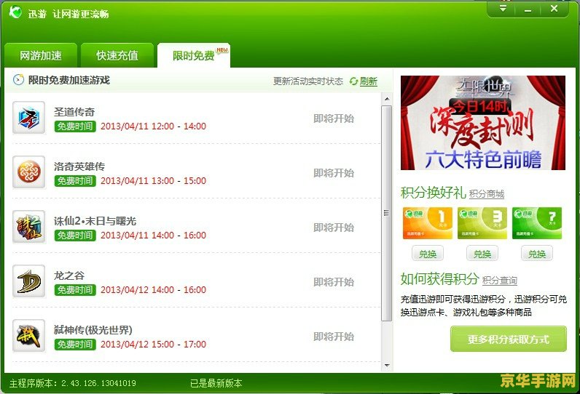
Task: Click the 诛仙2 game icon
Action: (29, 227)
